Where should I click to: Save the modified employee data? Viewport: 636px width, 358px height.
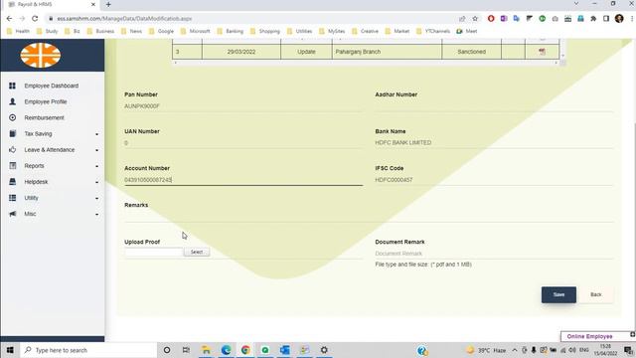click(x=558, y=294)
